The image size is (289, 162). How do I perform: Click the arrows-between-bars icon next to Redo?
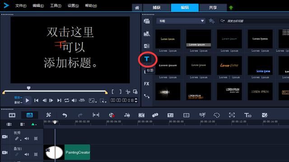tap(96, 115)
